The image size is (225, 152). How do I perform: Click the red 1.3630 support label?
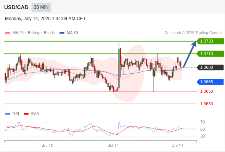207,104
